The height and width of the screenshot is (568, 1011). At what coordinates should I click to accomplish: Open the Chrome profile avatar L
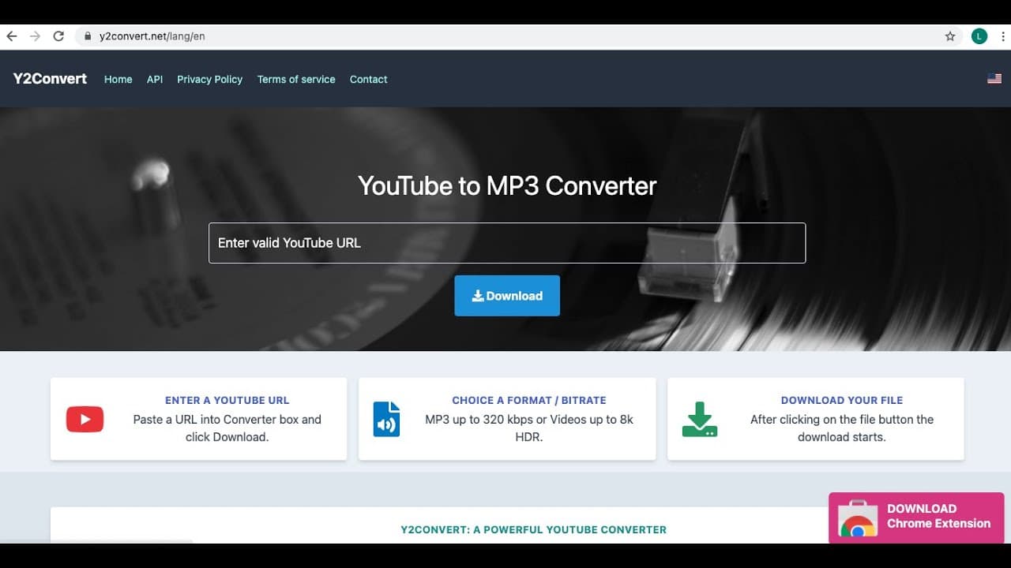[979, 36]
